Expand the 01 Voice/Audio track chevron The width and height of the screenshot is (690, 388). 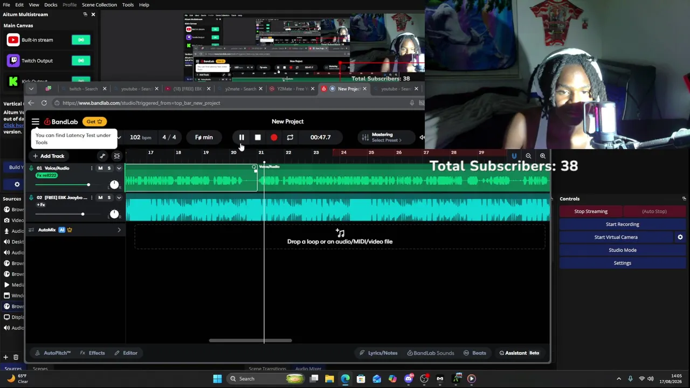coord(119,168)
